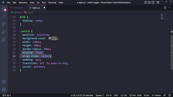
Task: Click line number 26 in gutter
Action: point(14,56)
